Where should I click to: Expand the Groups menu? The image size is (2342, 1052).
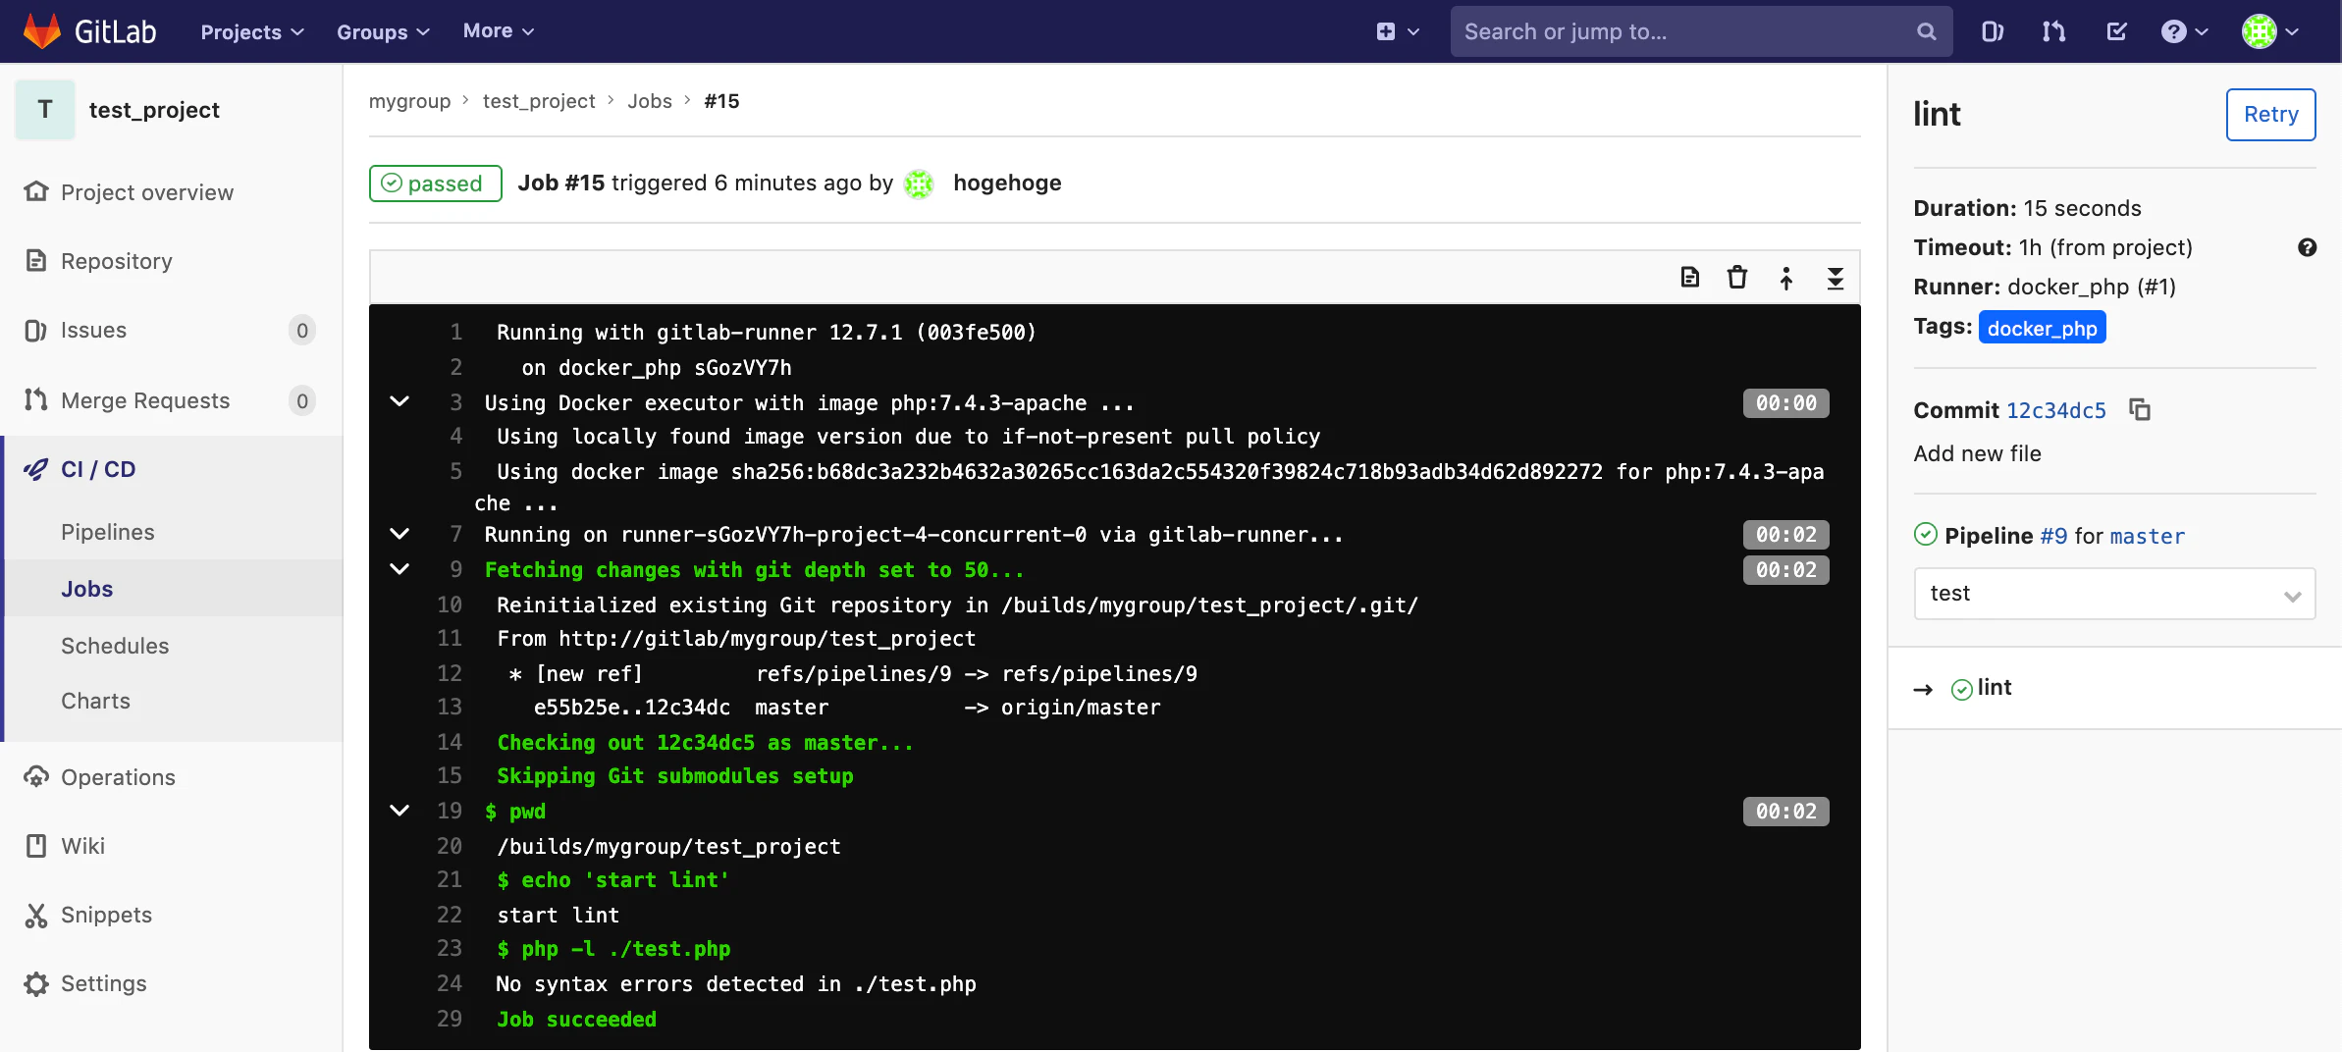383,31
